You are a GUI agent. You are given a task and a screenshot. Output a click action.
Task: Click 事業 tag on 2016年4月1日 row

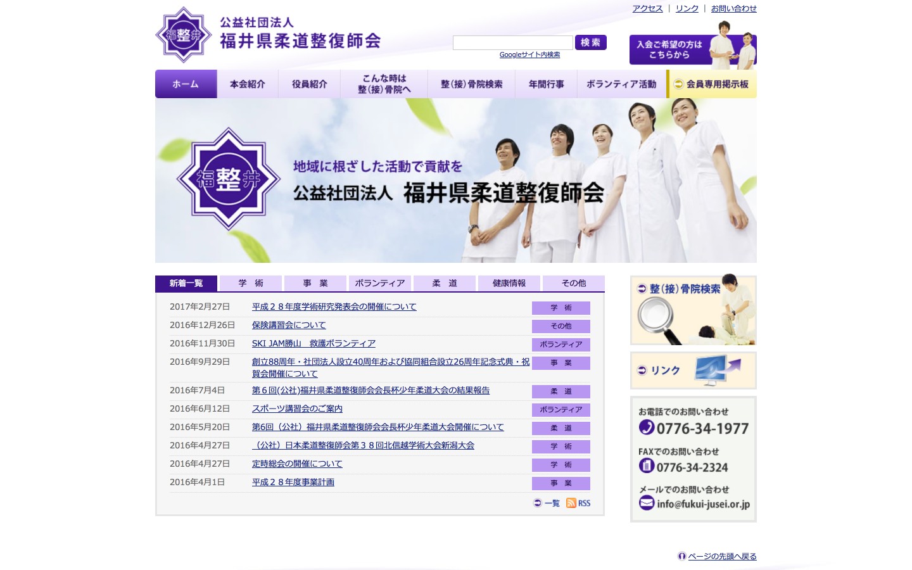point(561,483)
